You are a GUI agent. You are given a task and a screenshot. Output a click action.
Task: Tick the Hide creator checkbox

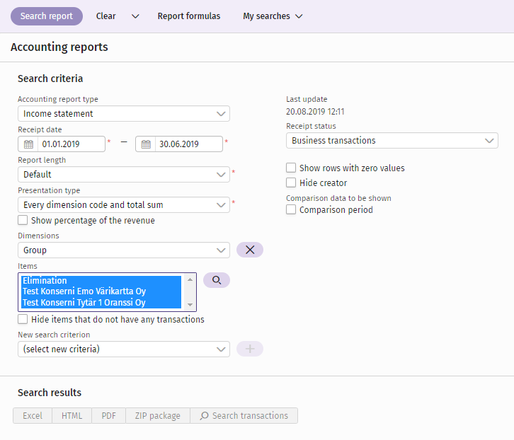[x=291, y=183]
